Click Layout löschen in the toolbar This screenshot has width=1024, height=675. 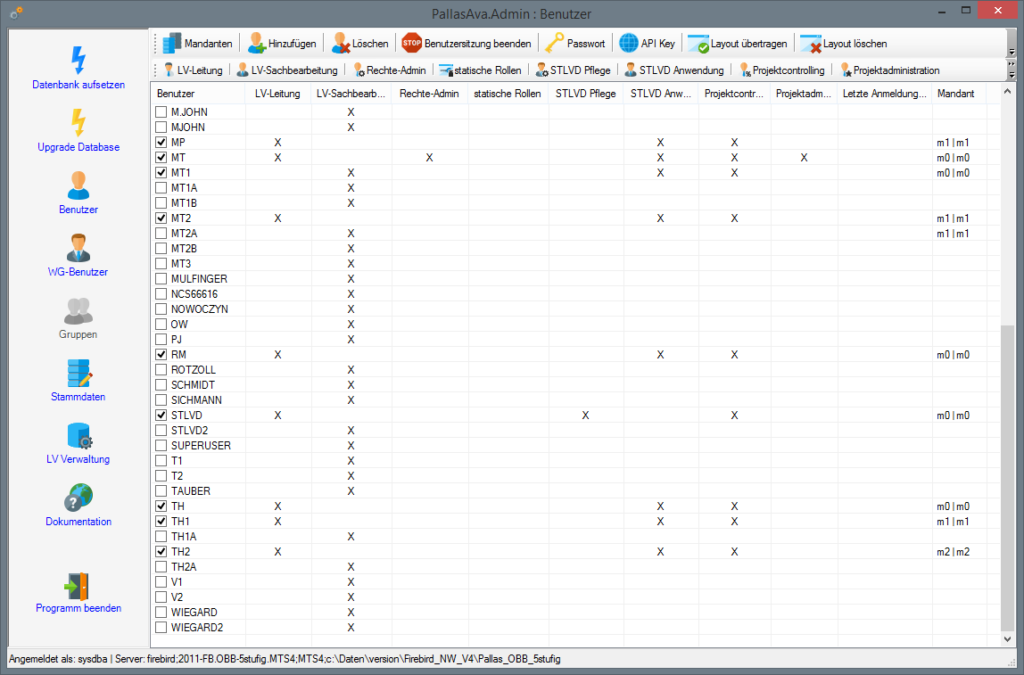pyautogui.click(x=844, y=44)
